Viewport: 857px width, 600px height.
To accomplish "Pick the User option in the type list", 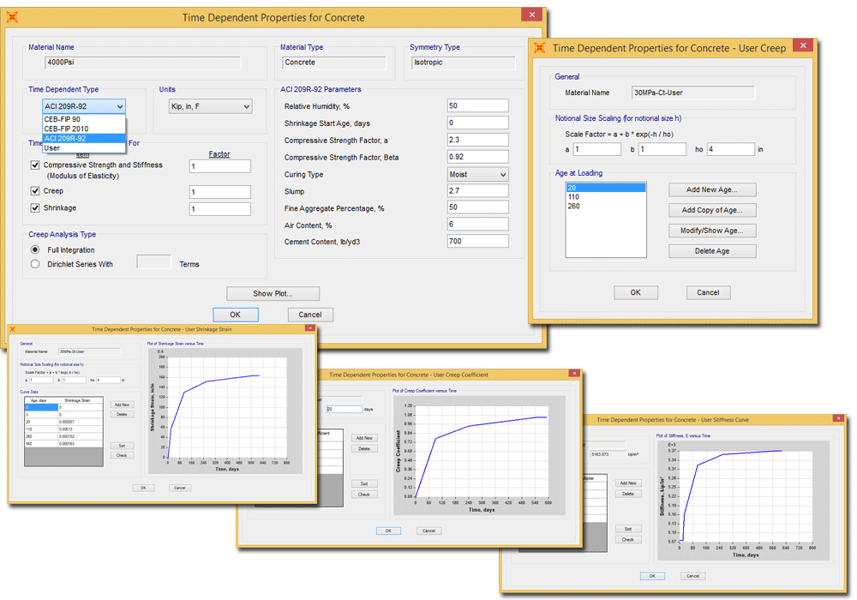I will (x=52, y=147).
